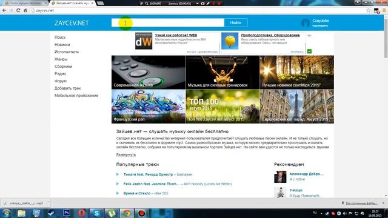Click the site search input field
Image resolution: width=388 pixels, height=218 pixels.
(x=168, y=22)
